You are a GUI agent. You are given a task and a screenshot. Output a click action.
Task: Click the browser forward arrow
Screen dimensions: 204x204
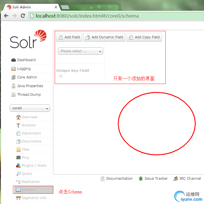click(14, 16)
